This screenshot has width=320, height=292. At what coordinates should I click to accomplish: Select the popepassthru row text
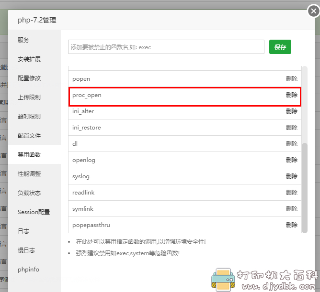pyautogui.click(x=91, y=225)
